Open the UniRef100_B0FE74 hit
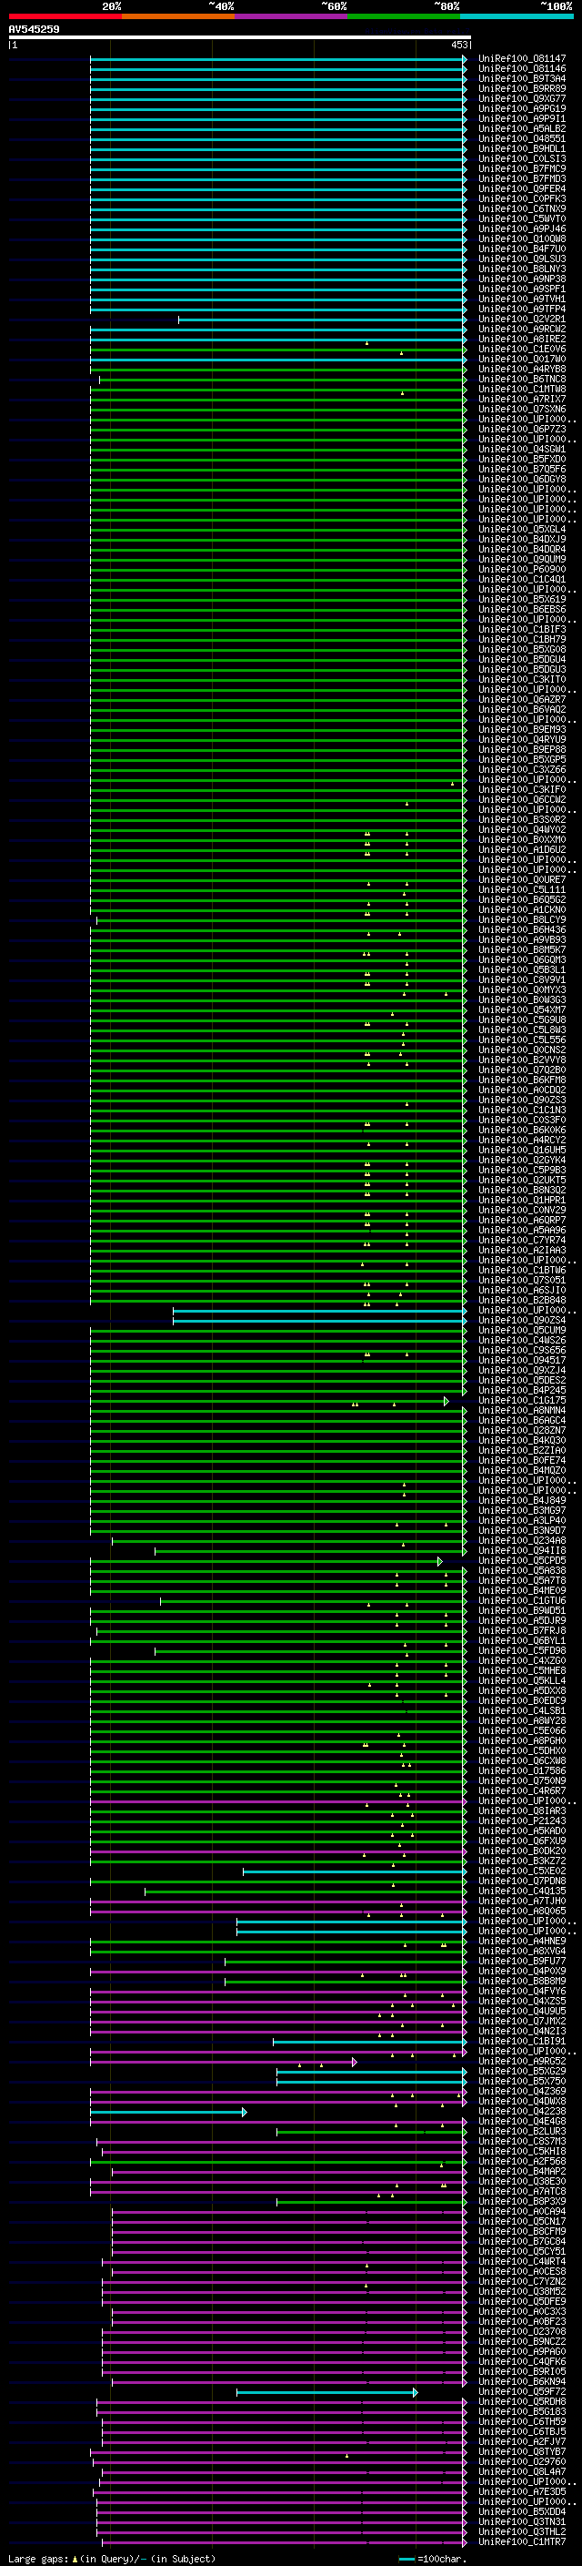 (522, 1461)
